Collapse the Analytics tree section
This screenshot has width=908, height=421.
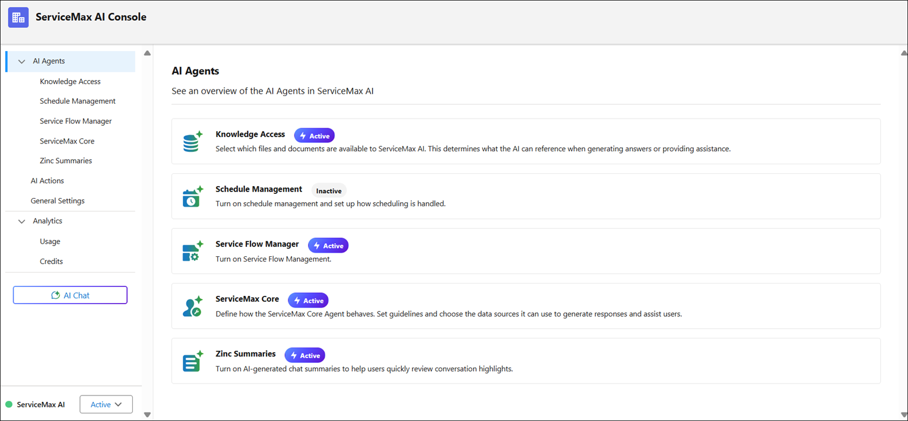(x=22, y=221)
